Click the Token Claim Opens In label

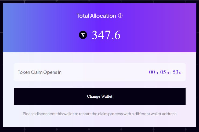(40, 72)
